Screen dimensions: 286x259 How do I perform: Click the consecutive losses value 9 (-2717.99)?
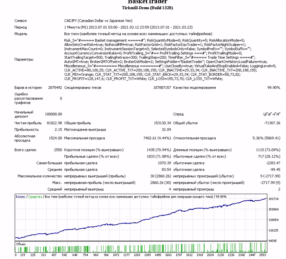click(x=270, y=176)
